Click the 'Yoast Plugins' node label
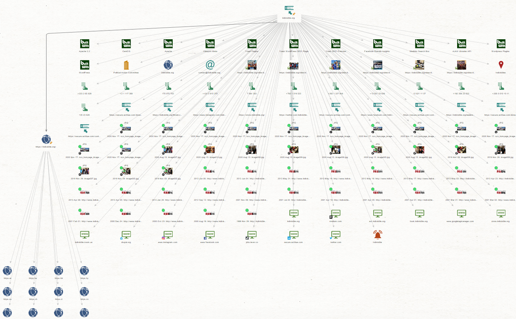 tap(252, 52)
